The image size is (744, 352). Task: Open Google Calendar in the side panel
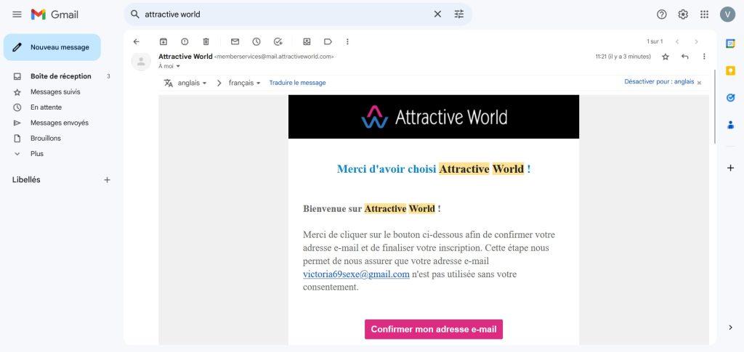click(x=730, y=44)
